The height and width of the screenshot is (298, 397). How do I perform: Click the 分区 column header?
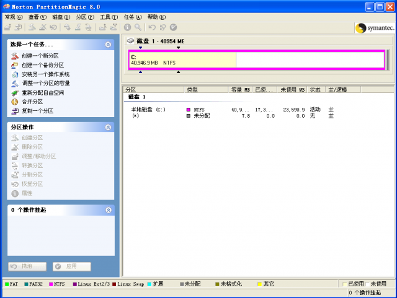click(x=154, y=90)
